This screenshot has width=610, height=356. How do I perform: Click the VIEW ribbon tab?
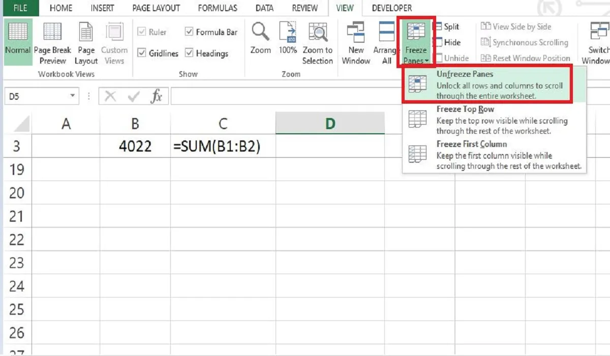tap(345, 8)
